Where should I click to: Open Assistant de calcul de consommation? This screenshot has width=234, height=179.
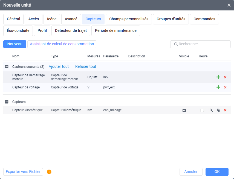pos(62,44)
